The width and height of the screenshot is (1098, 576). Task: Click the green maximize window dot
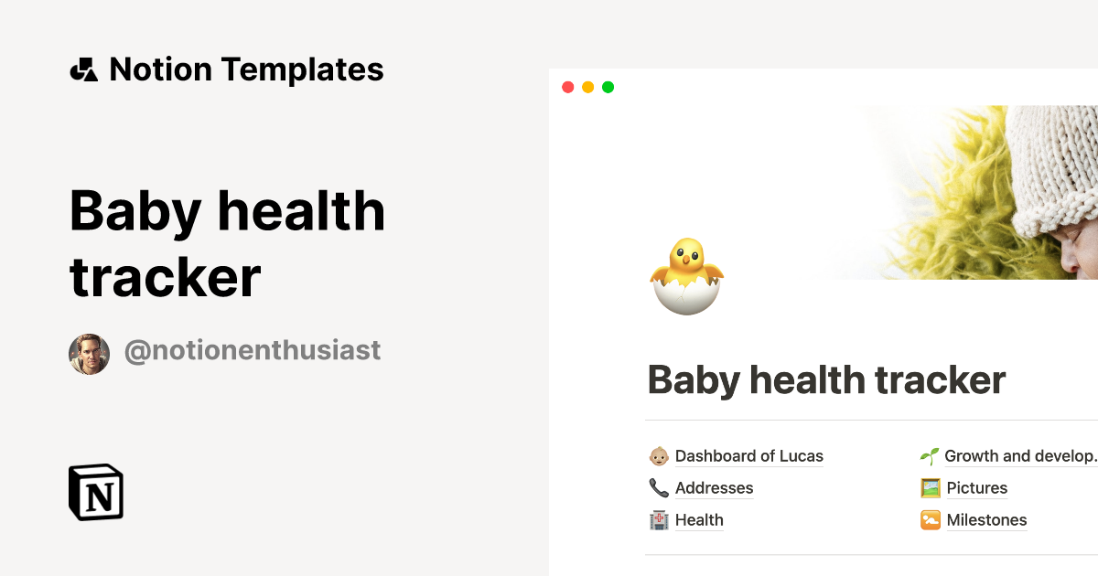tap(608, 88)
